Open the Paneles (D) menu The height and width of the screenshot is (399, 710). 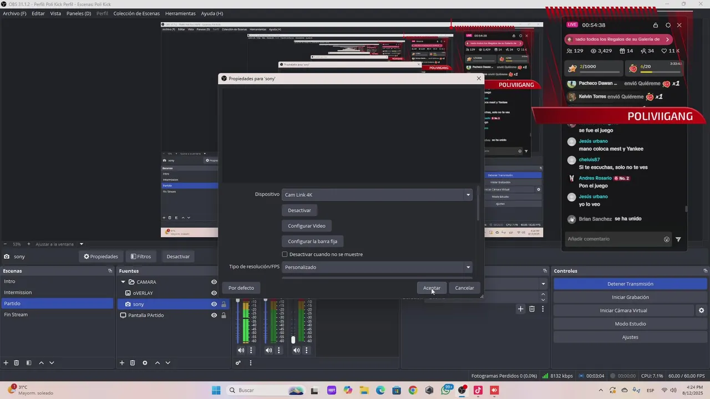79,13
